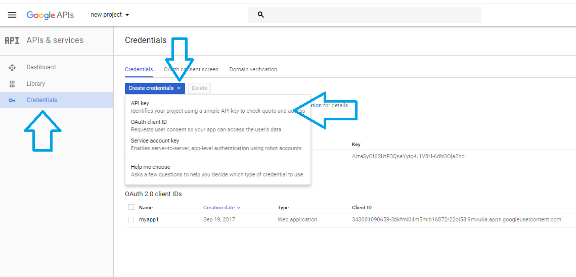Screen dimensions: 576x277
Task: Click the Create credentials button
Action: (155, 88)
